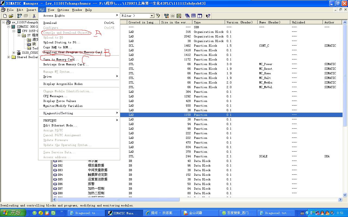
Task: Choose Download from the PLC menu
Action: point(79,23)
